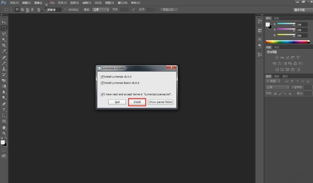Open the Tool Presets dock icon
The height and width of the screenshot is (183, 313).
(x=260, y=55)
